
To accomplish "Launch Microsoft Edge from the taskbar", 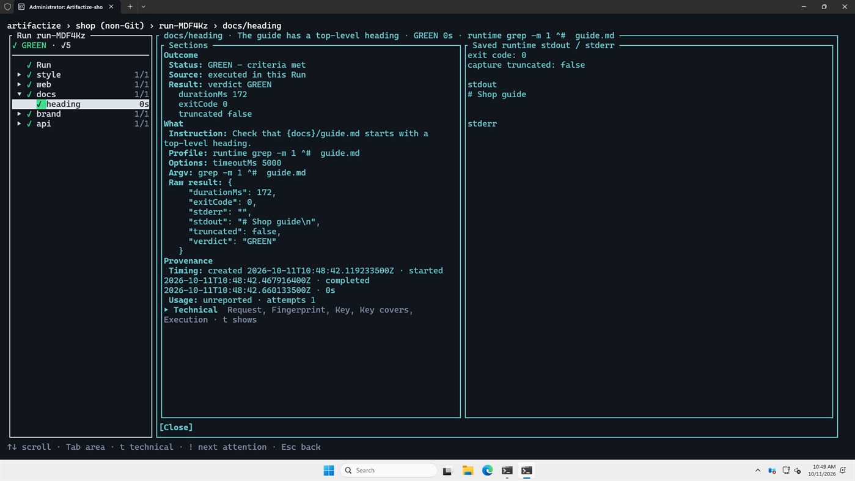I will click(487, 470).
